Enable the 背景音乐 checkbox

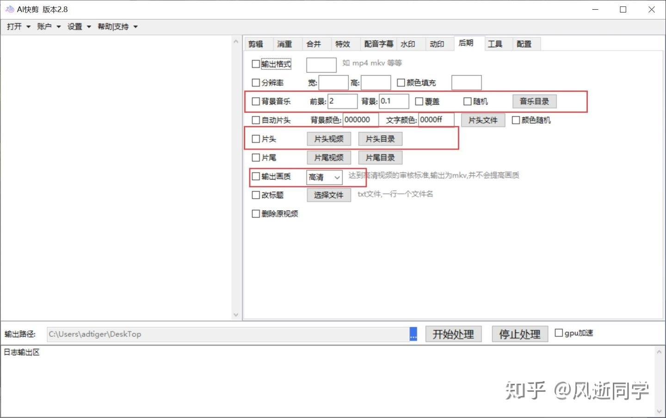[256, 101]
